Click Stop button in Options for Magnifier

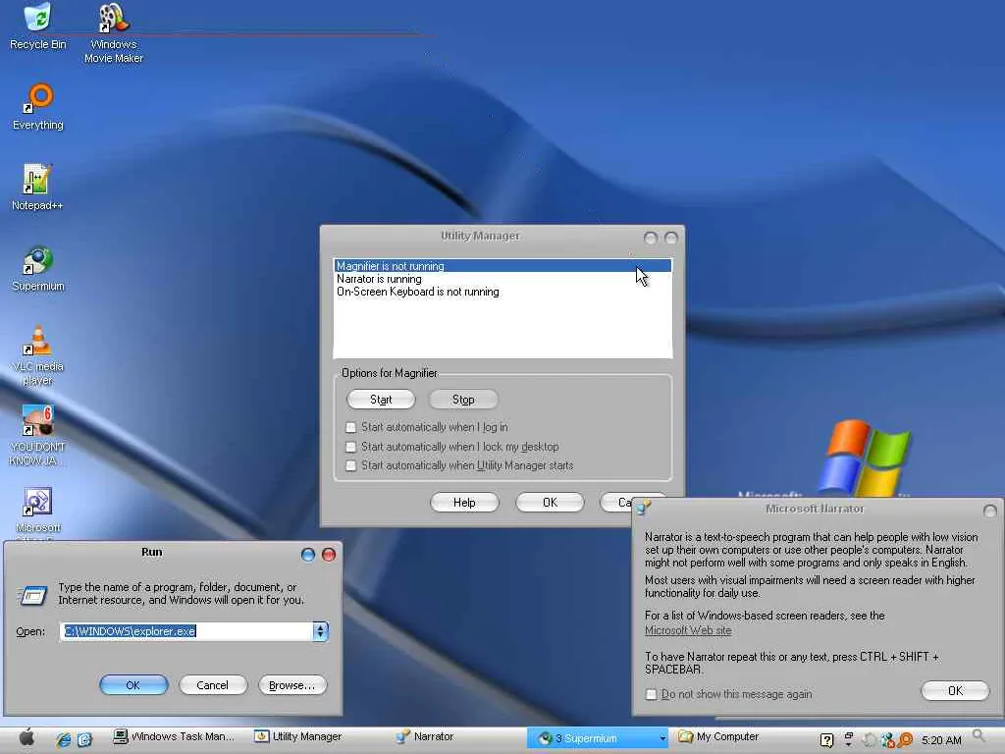click(463, 400)
